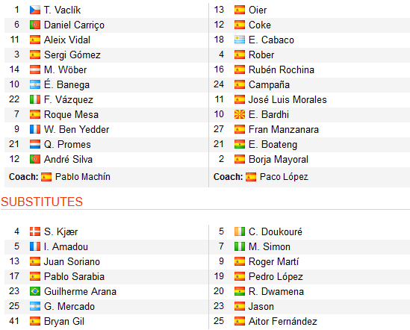Open the André Silva player page
410x330 pixels.
[x=68, y=159]
